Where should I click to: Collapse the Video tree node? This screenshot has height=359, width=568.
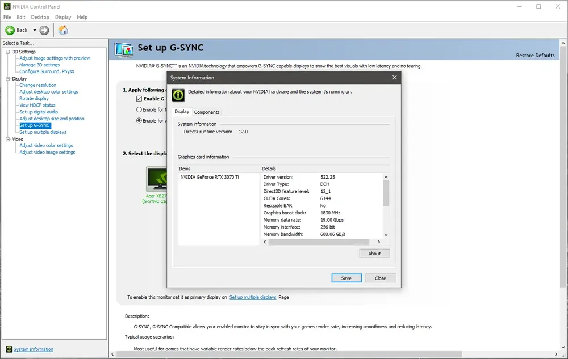point(8,139)
